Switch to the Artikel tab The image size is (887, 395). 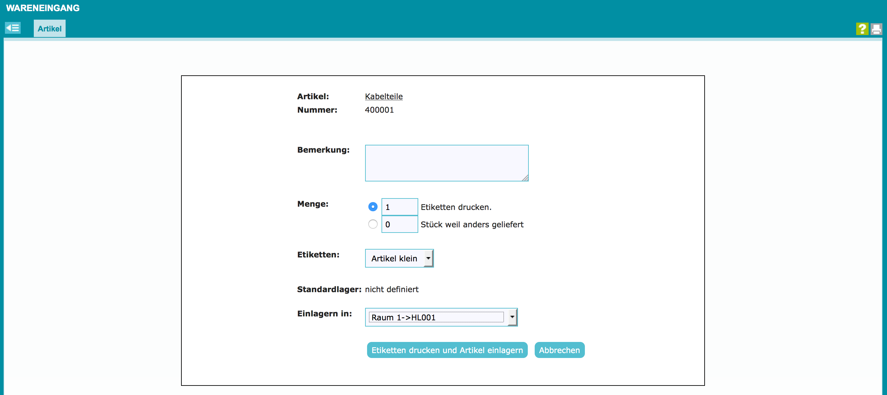(50, 28)
